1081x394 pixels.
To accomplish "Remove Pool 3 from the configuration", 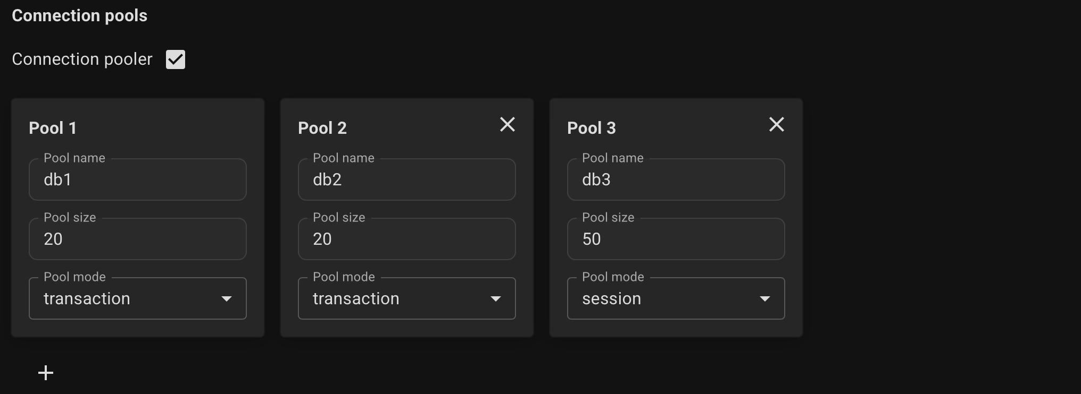I will click(777, 124).
